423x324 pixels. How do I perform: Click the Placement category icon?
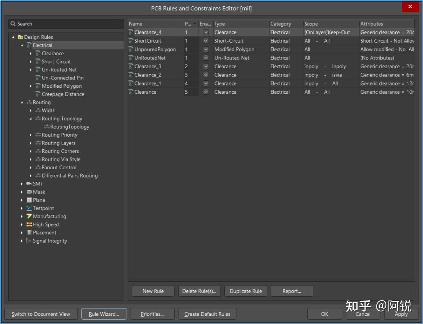click(x=29, y=232)
